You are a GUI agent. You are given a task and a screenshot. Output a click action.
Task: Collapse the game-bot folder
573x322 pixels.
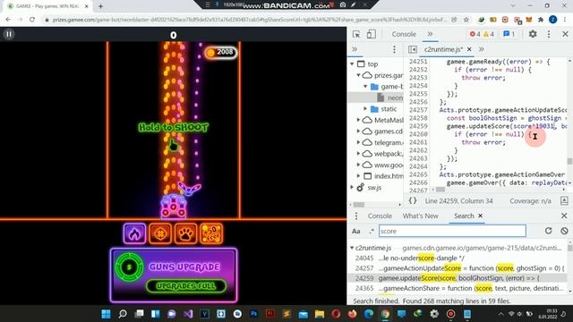click(x=365, y=87)
